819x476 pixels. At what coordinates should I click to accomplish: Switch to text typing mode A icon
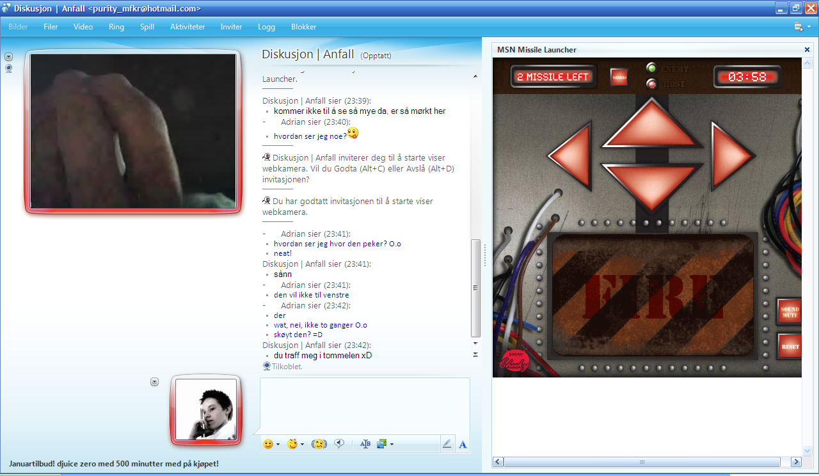pos(463,444)
